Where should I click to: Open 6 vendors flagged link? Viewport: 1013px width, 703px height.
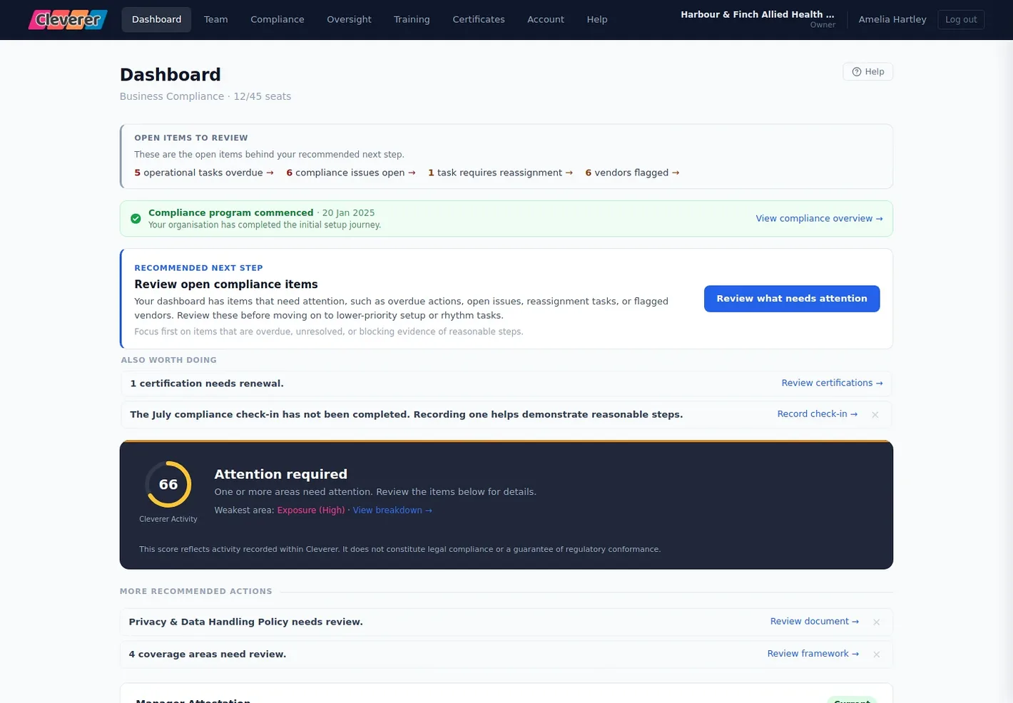(x=632, y=173)
